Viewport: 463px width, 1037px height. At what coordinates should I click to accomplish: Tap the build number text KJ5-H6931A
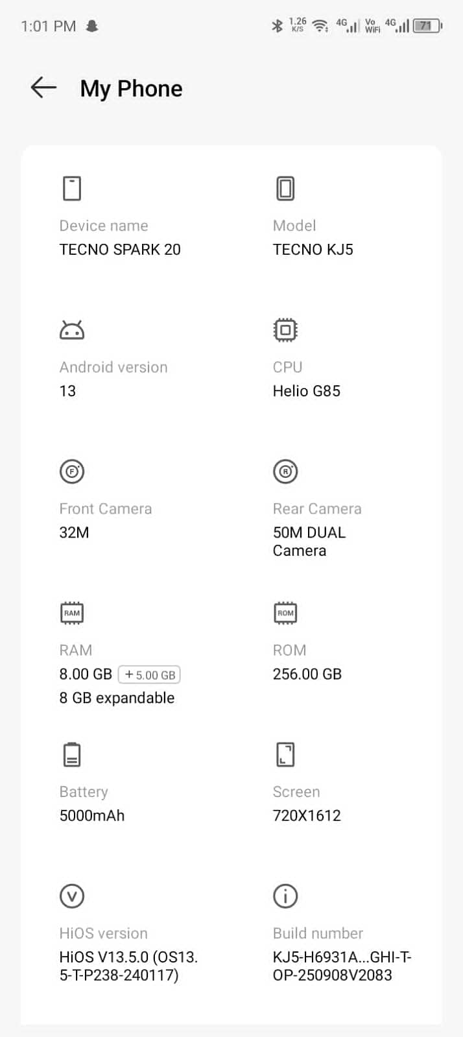342,966
